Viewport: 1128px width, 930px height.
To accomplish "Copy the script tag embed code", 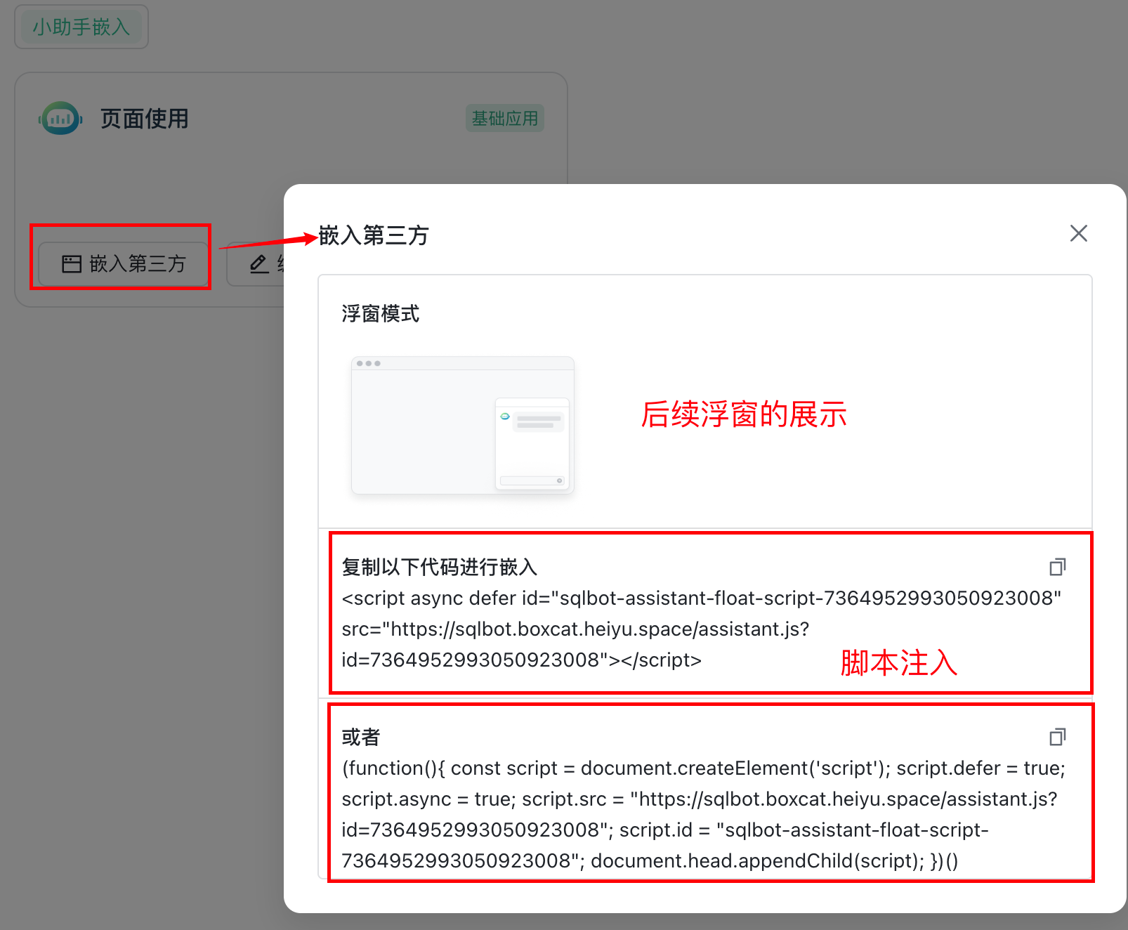I will click(x=1057, y=567).
